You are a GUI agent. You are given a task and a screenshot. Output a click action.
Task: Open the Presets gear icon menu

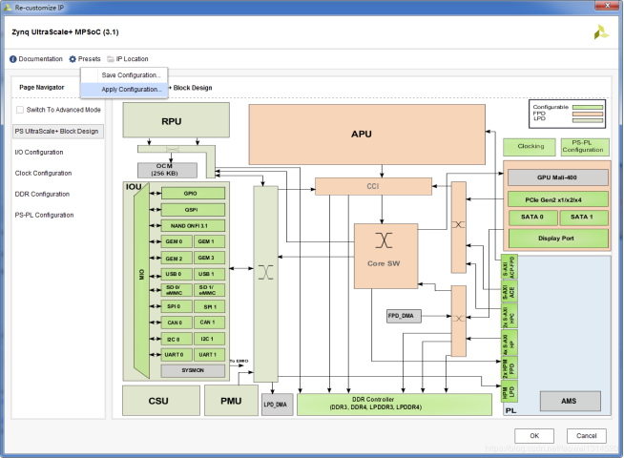click(73, 59)
